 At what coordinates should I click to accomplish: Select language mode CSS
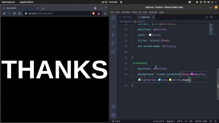(x=191, y=121)
